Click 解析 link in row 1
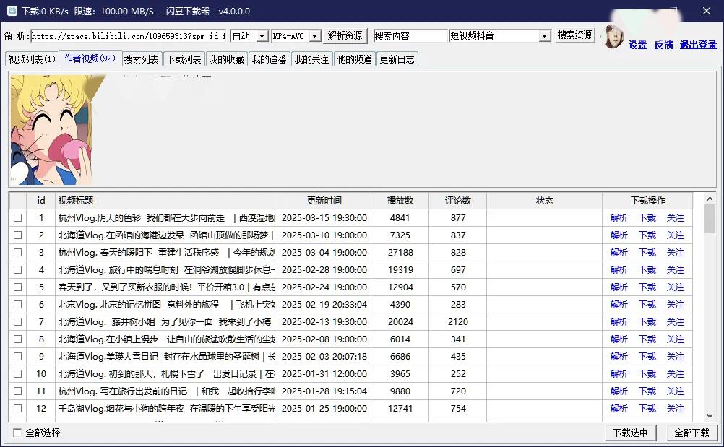The image size is (724, 447). 619,218
